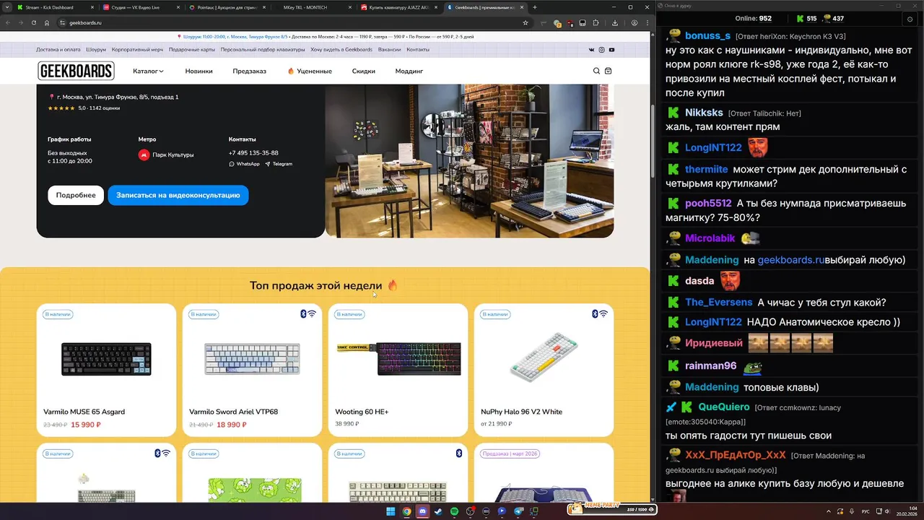Viewport: 924px width, 520px height.
Task: Click the browser back arrow
Action: [9, 22]
